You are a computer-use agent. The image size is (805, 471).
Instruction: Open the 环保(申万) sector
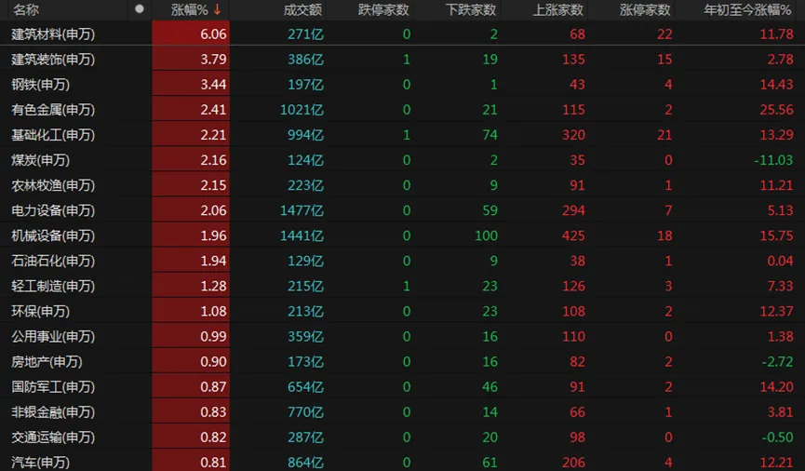point(41,311)
